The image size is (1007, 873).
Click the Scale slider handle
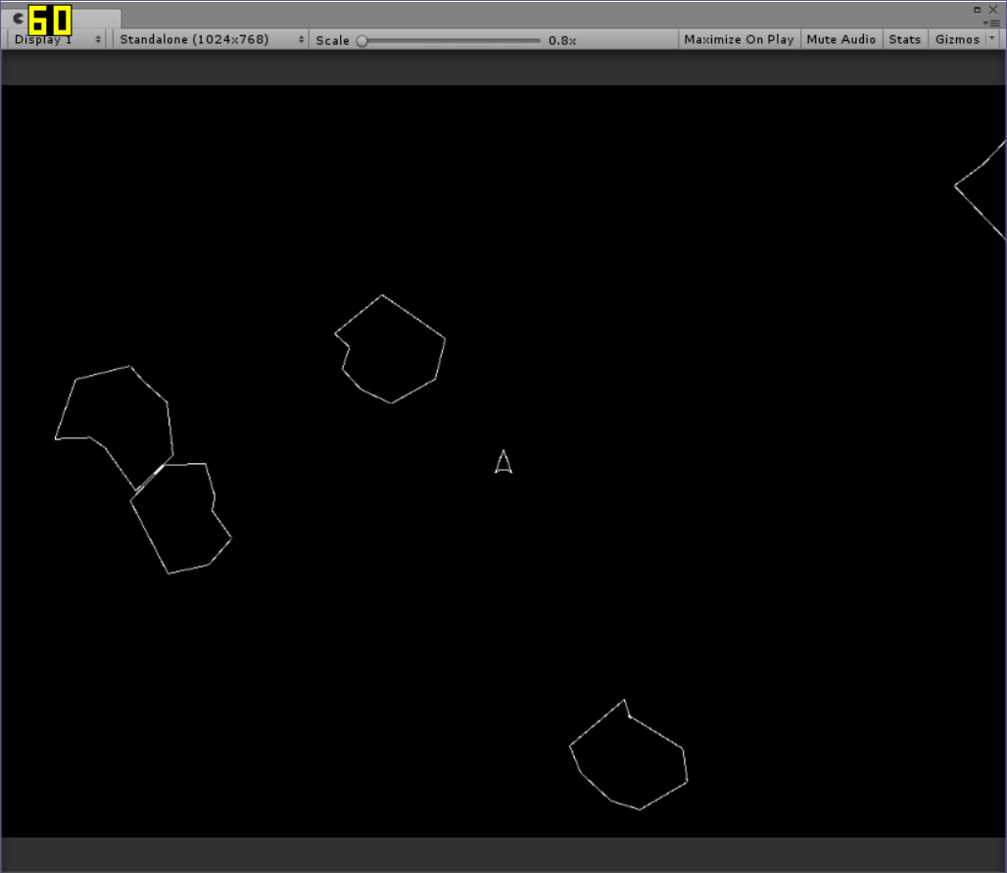tap(361, 40)
